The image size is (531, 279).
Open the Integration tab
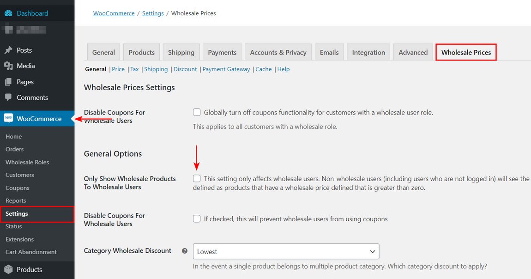[x=368, y=52]
